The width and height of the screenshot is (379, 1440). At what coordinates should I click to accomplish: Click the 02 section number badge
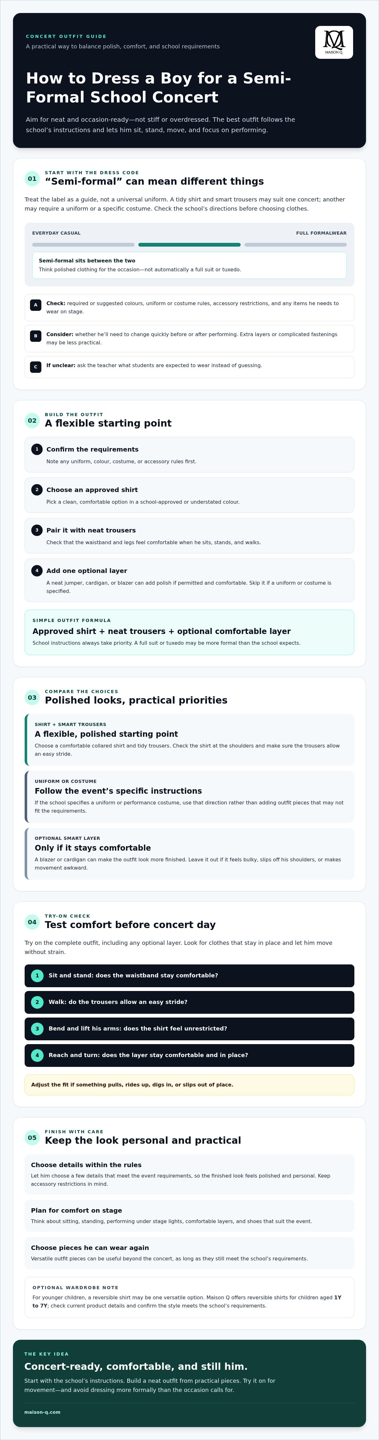point(32,420)
